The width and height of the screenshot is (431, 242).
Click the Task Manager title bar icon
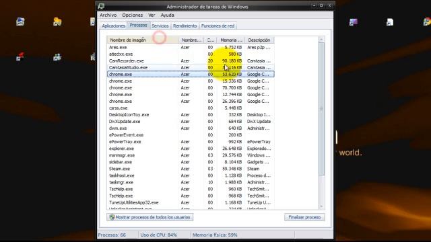tap(101, 6)
